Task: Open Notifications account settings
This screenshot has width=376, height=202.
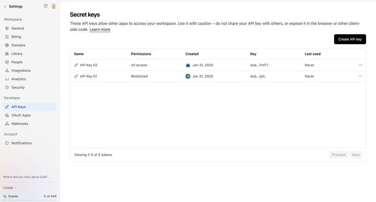Action: [x=21, y=143]
